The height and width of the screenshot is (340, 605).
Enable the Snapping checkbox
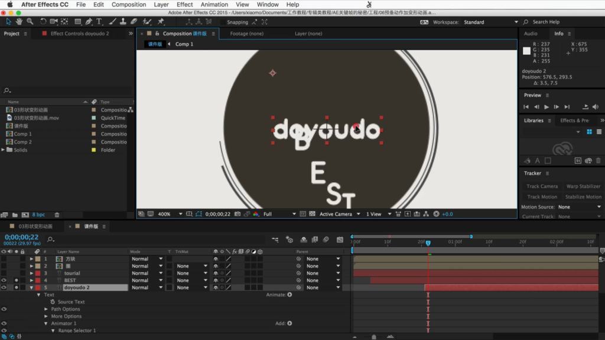[x=222, y=22]
